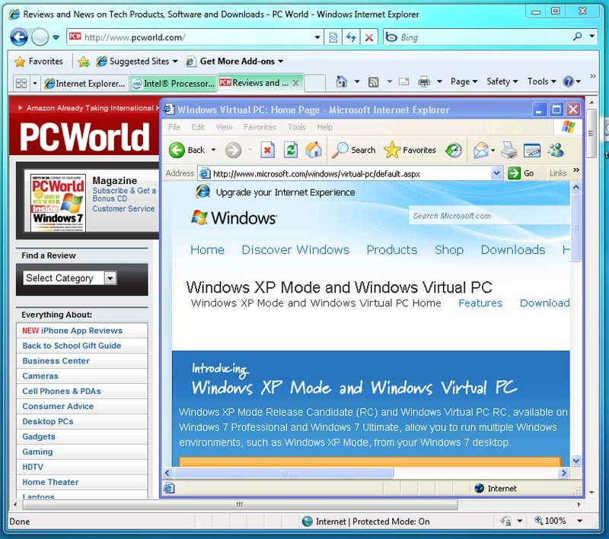Click the IE8 Forward arrow button
The image size is (609, 539).
[x=40, y=37]
